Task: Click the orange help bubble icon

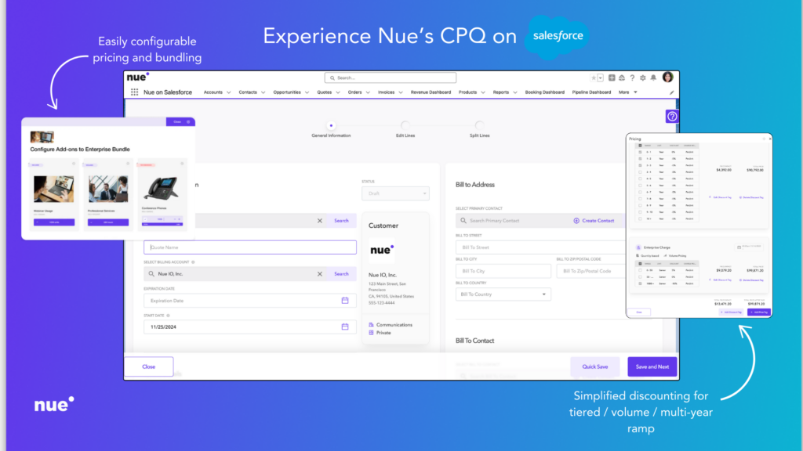Action: coord(671,116)
